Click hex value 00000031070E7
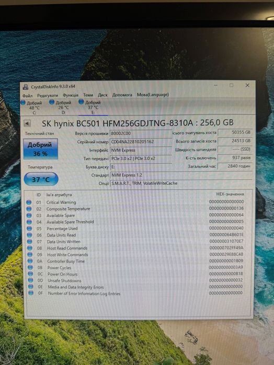This screenshot has width=274, height=365. tap(226, 241)
